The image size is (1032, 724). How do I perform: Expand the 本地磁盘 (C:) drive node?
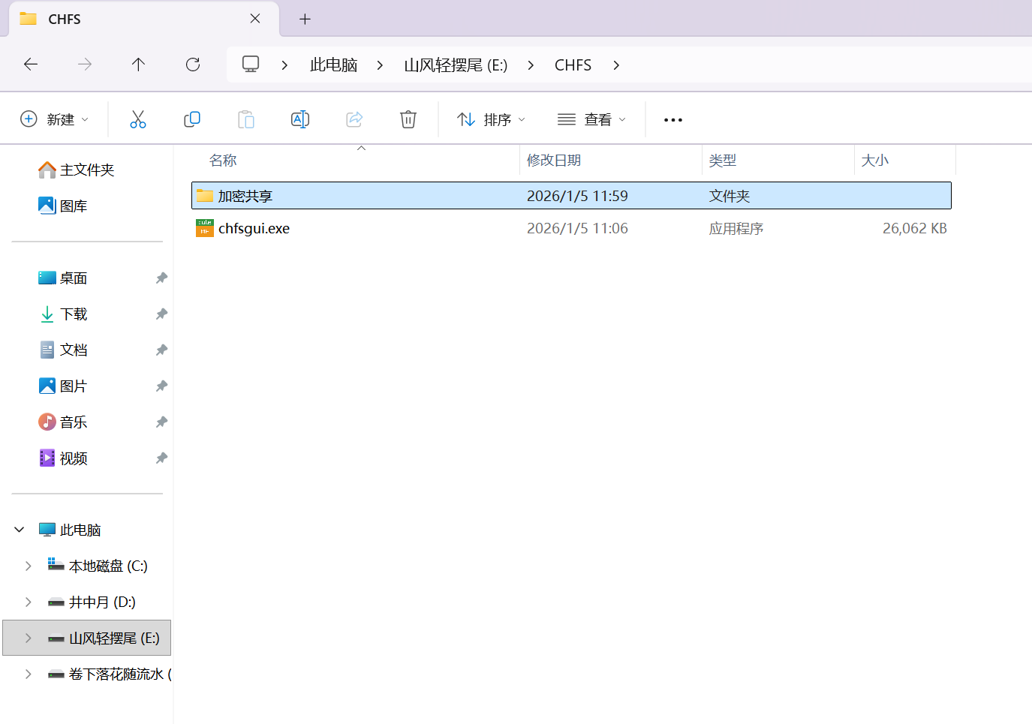(x=29, y=565)
